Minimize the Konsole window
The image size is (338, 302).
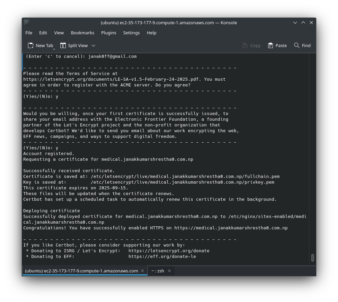pos(295,23)
